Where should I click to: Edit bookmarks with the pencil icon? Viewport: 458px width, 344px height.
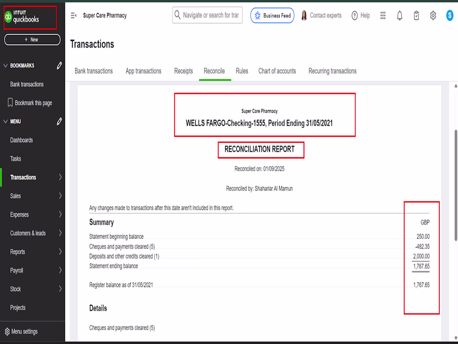tap(59, 65)
